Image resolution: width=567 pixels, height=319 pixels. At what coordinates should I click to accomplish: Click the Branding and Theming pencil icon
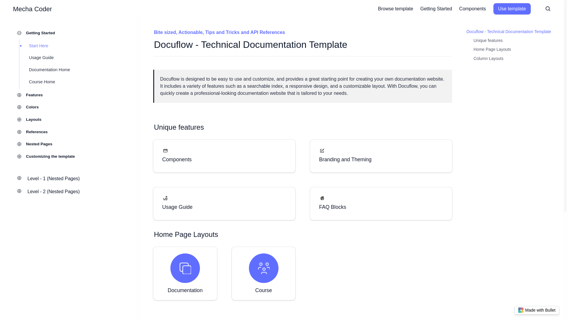pos(322,151)
